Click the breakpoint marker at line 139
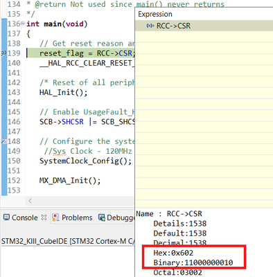273x277 pixels. tap(3, 53)
